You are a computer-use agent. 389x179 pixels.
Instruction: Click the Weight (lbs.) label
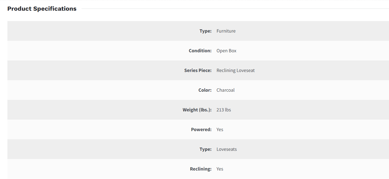click(197, 110)
